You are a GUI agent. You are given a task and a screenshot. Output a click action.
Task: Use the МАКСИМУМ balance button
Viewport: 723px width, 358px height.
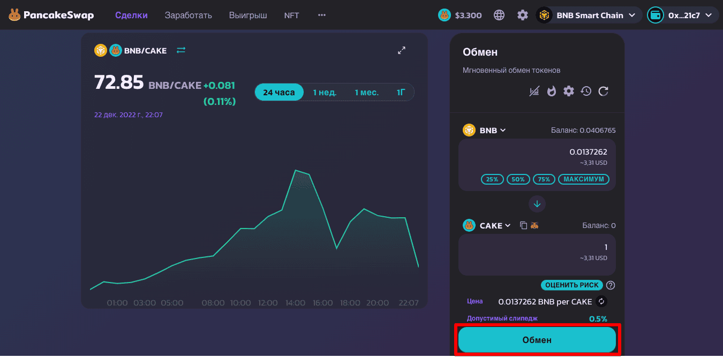tap(584, 179)
